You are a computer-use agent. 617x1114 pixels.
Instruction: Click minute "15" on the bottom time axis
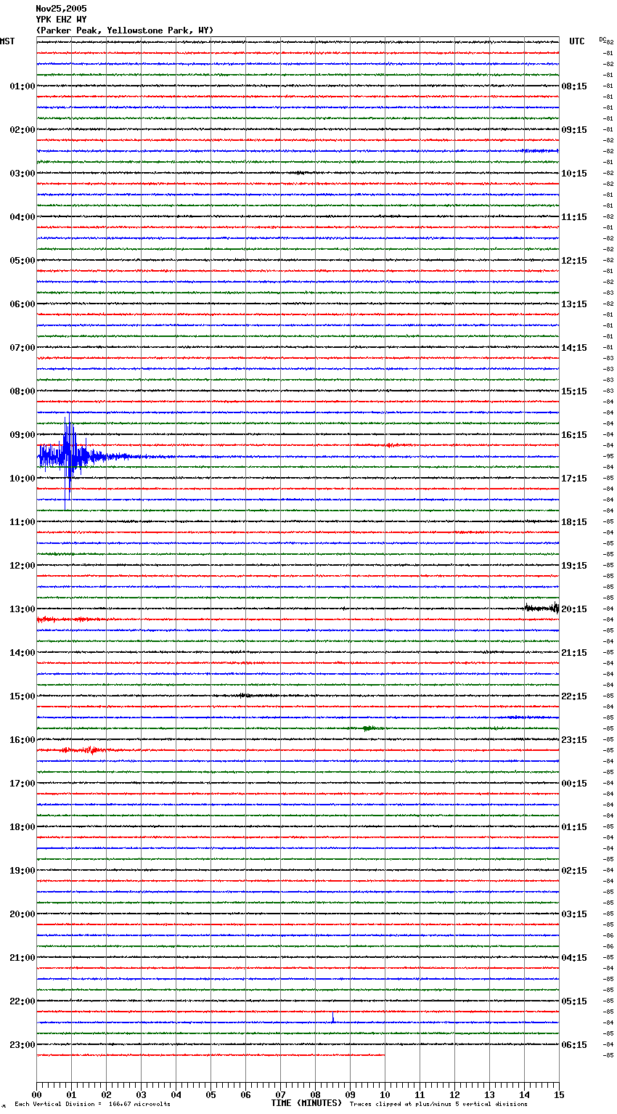click(x=559, y=1094)
